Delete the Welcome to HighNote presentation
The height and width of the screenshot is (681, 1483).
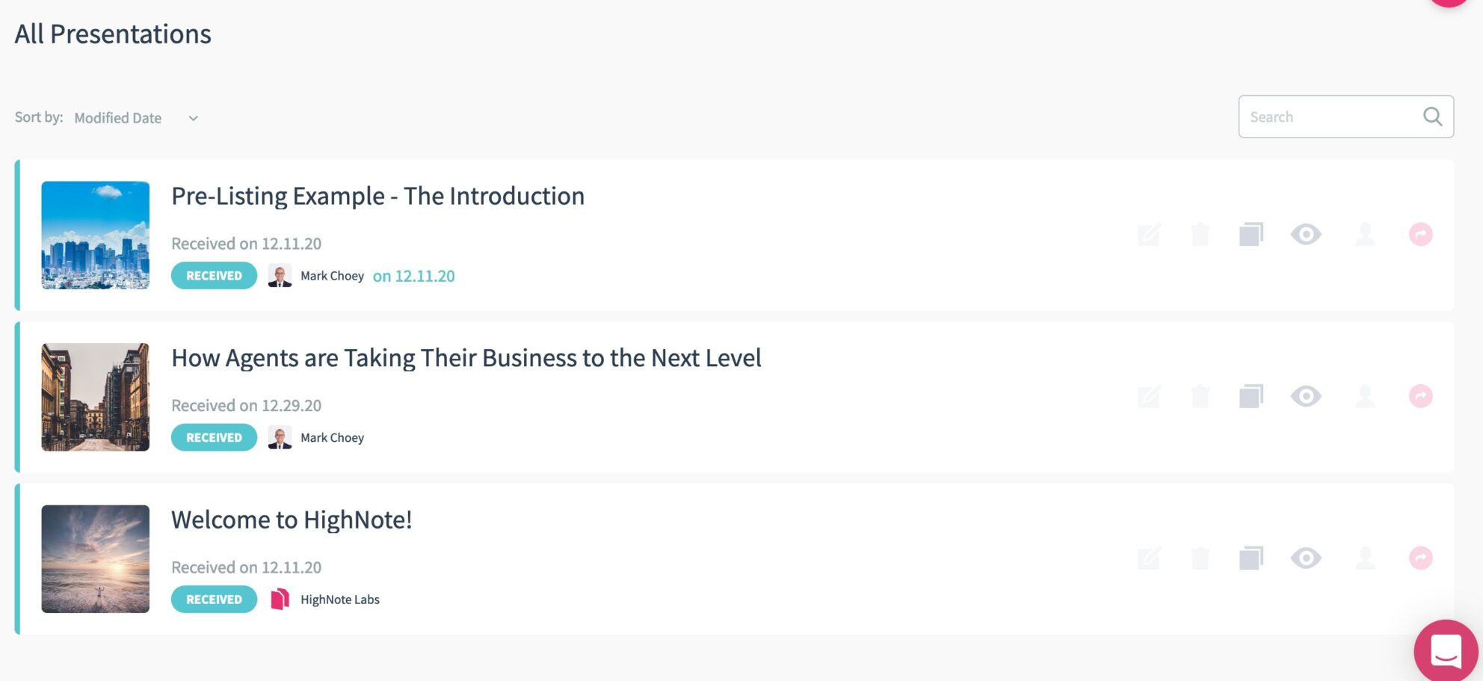[1200, 558]
